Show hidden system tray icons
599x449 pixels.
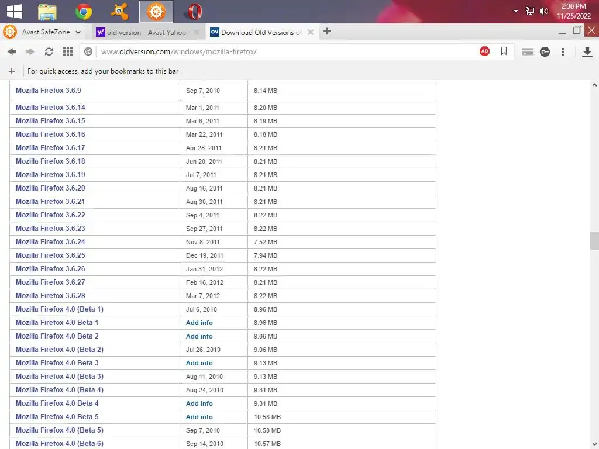[x=515, y=11]
